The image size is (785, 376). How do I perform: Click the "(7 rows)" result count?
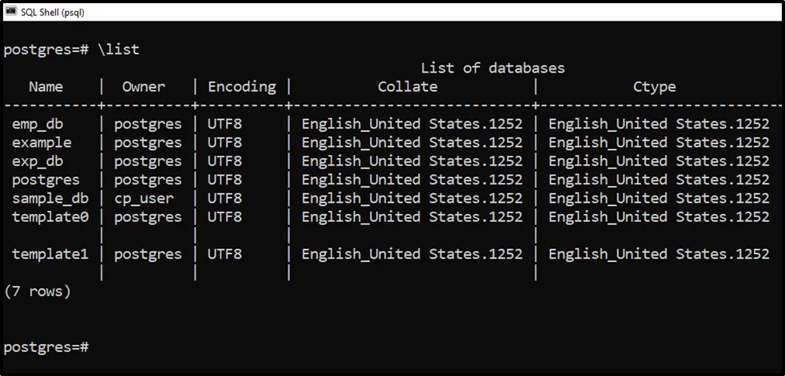point(38,291)
